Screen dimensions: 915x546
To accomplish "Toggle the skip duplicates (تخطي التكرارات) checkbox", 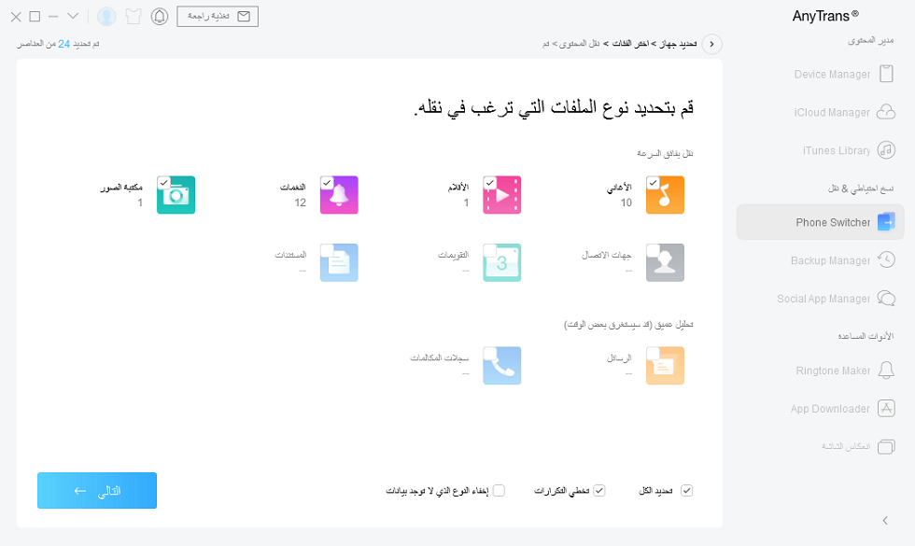I will click(x=599, y=491).
